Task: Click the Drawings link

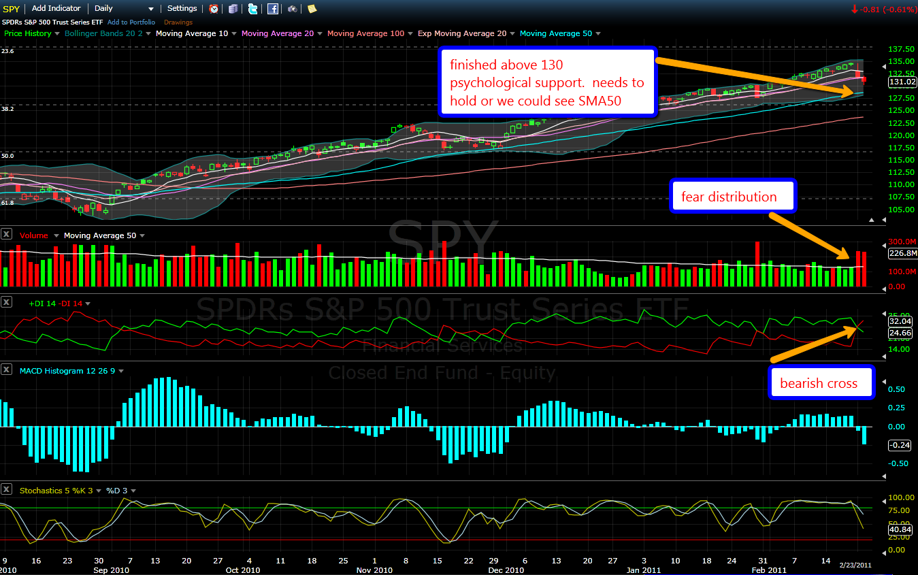Action: (x=178, y=22)
